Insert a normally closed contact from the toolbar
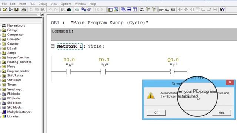 pyautogui.click(x=186, y=10)
